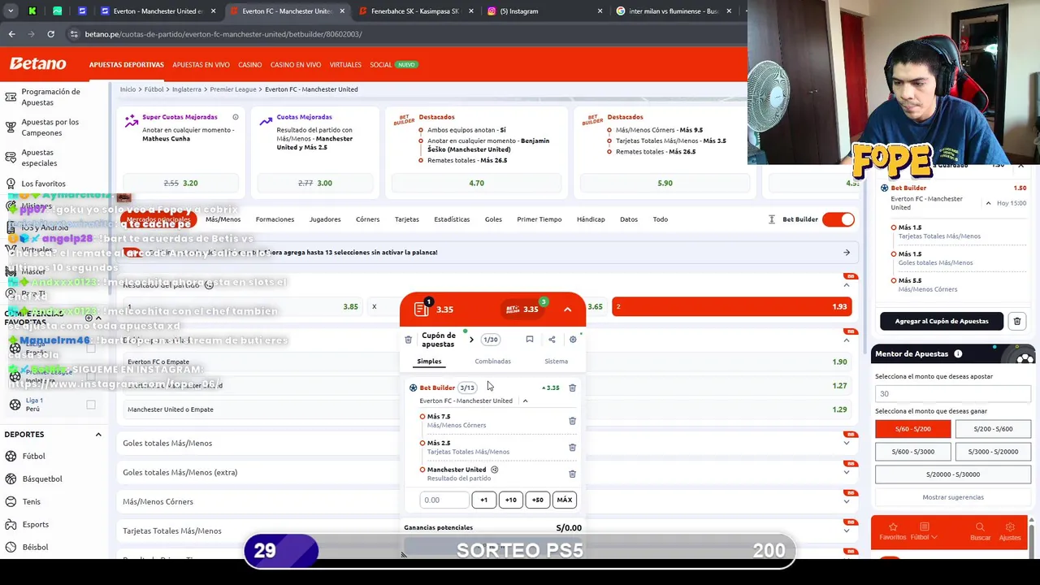Click the bookmark save icon in betslip

pos(530,340)
